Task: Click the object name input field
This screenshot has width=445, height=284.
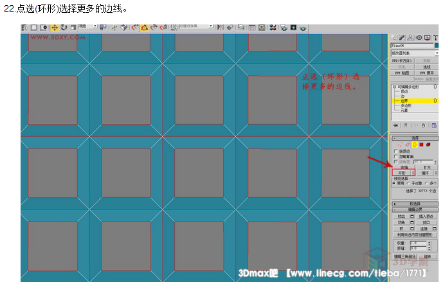Action: coord(412,46)
